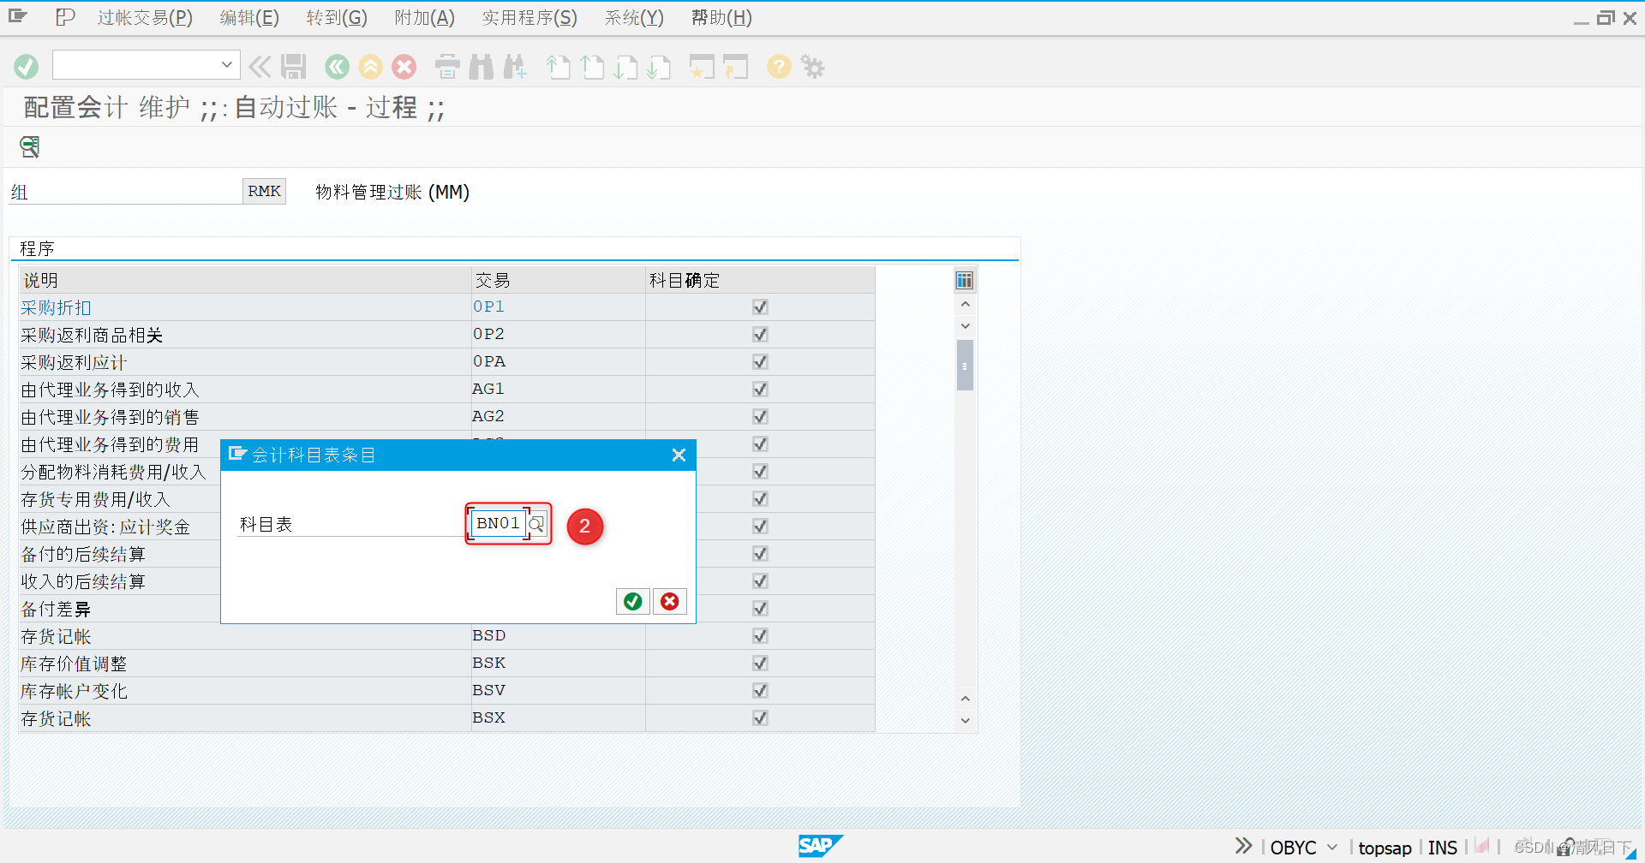Open Find using the binoculars icon

tap(481, 66)
